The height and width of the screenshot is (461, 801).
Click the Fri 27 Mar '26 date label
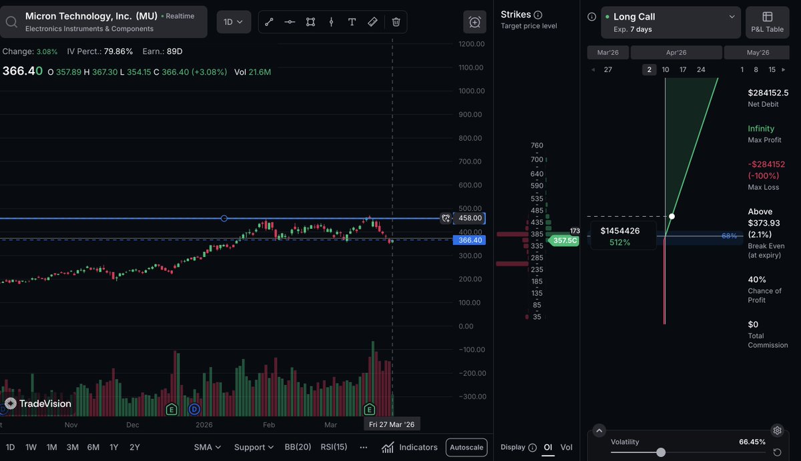(392, 424)
